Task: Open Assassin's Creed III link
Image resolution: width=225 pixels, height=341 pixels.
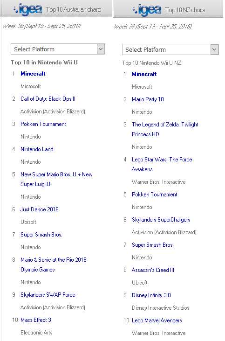Action: (x=153, y=270)
